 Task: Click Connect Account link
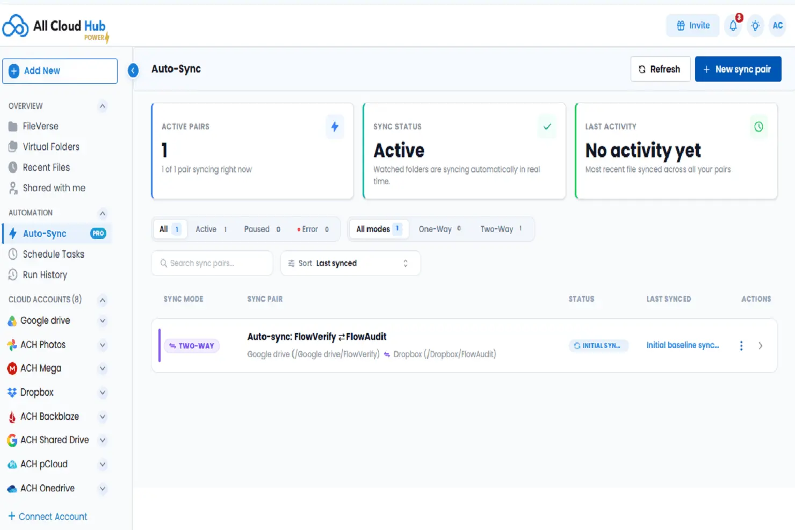pos(48,517)
